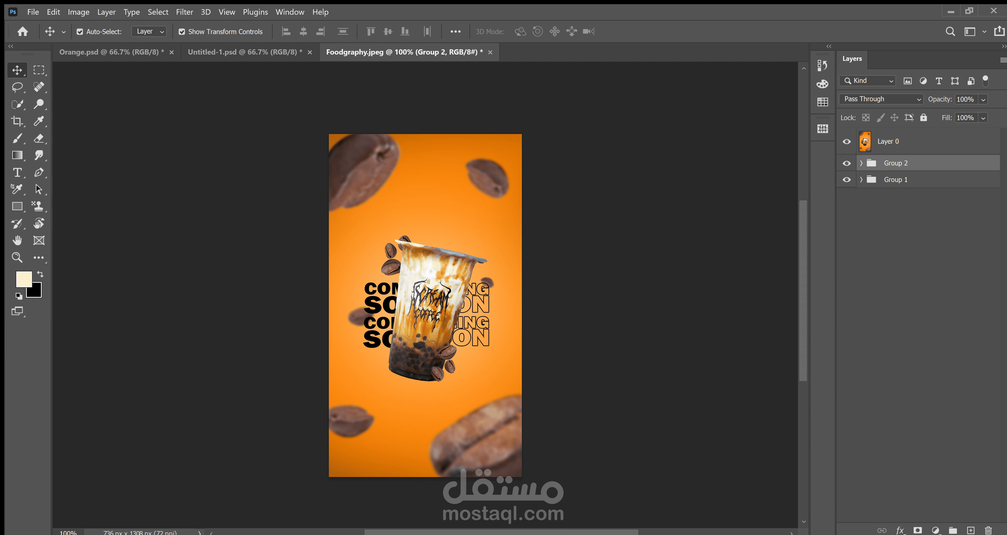
Task: Open the Kind filter dropdown
Action: (x=868, y=81)
